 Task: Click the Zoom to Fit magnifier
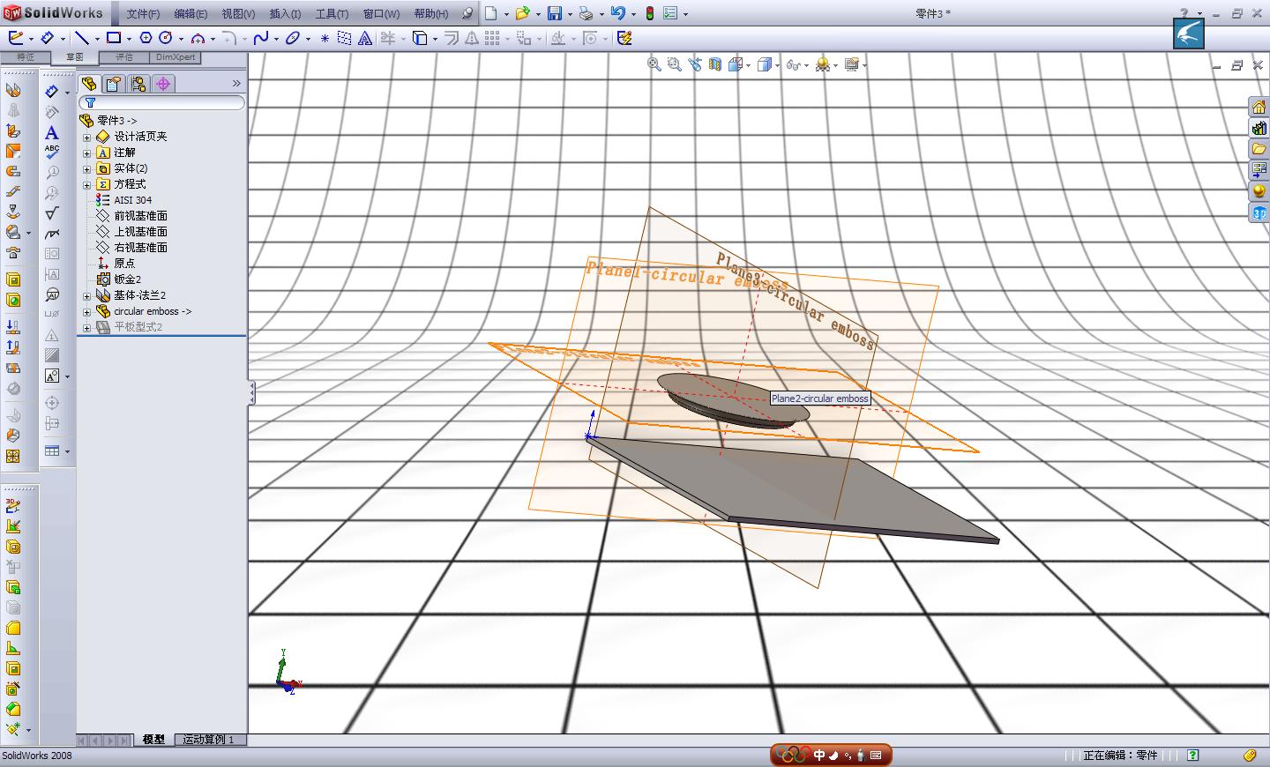coord(654,64)
